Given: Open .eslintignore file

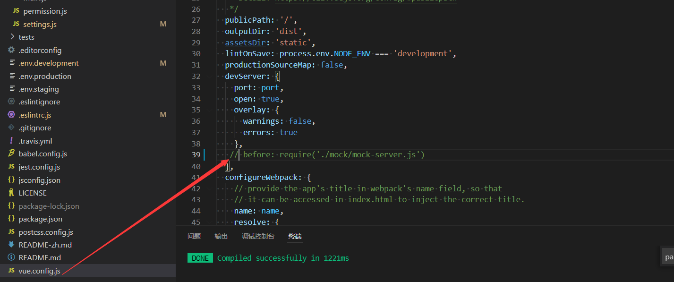Looking at the screenshot, I should 39,102.
